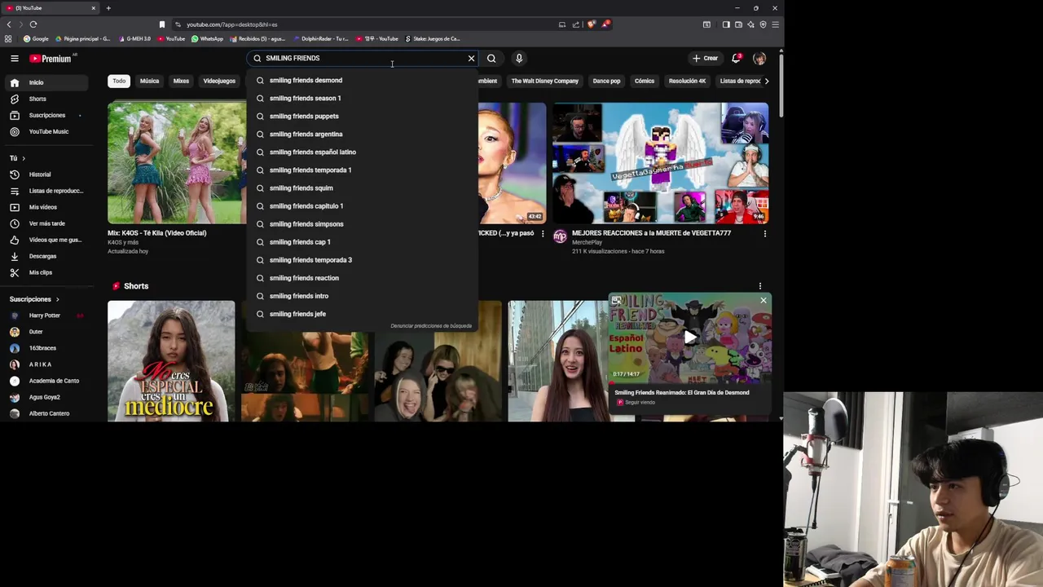
Task: Expand the Suscripciones section header
Action: tap(34, 299)
